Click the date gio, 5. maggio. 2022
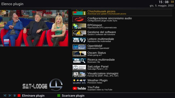This screenshot has height=98, width=175. click(162, 5)
